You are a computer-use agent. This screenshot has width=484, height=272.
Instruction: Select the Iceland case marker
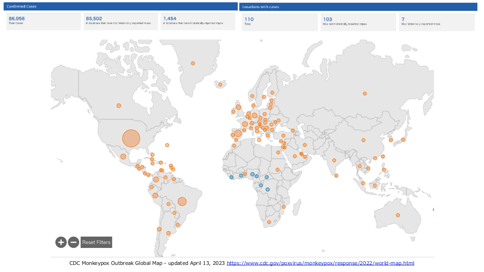tap(220, 85)
